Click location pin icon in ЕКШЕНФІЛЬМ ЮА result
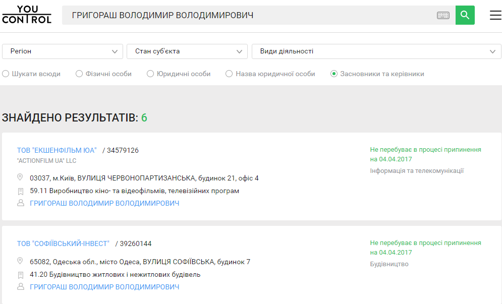The image size is (502, 304). tap(21, 177)
